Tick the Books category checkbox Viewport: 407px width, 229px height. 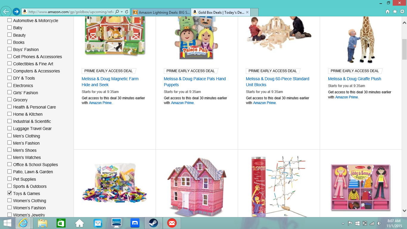click(x=10, y=42)
